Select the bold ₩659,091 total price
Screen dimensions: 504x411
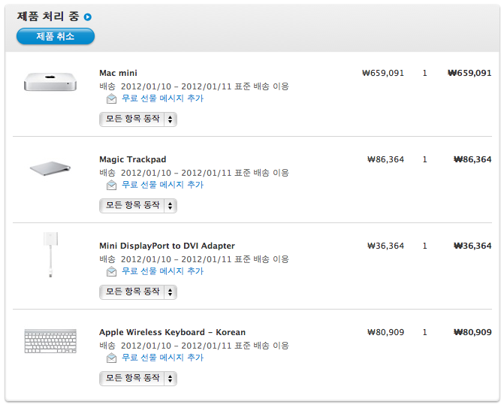[x=469, y=74]
